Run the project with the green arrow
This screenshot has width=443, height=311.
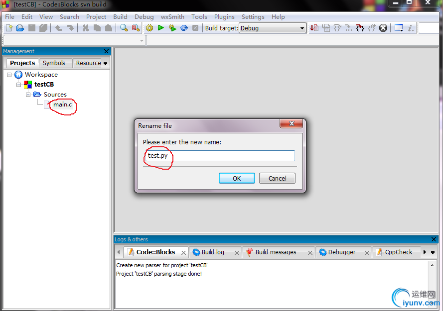pyautogui.click(x=161, y=28)
